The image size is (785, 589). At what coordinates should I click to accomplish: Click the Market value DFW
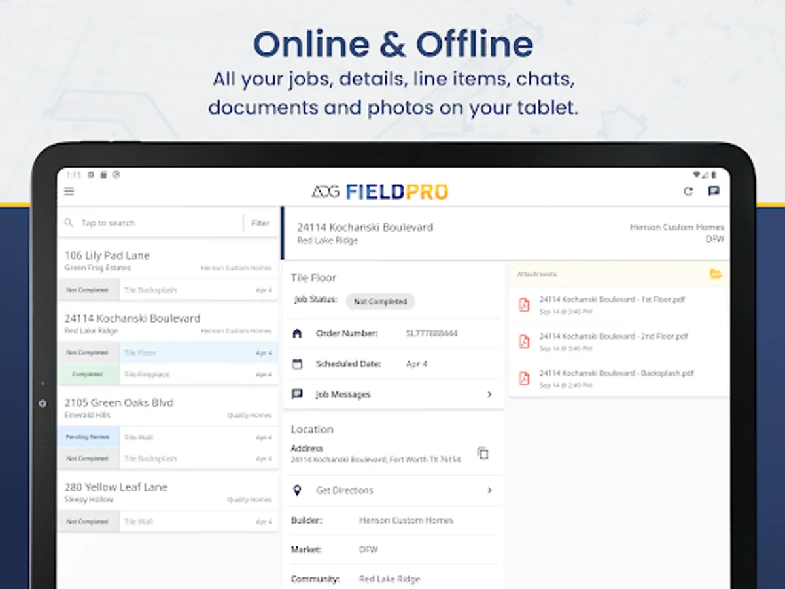[368, 550]
